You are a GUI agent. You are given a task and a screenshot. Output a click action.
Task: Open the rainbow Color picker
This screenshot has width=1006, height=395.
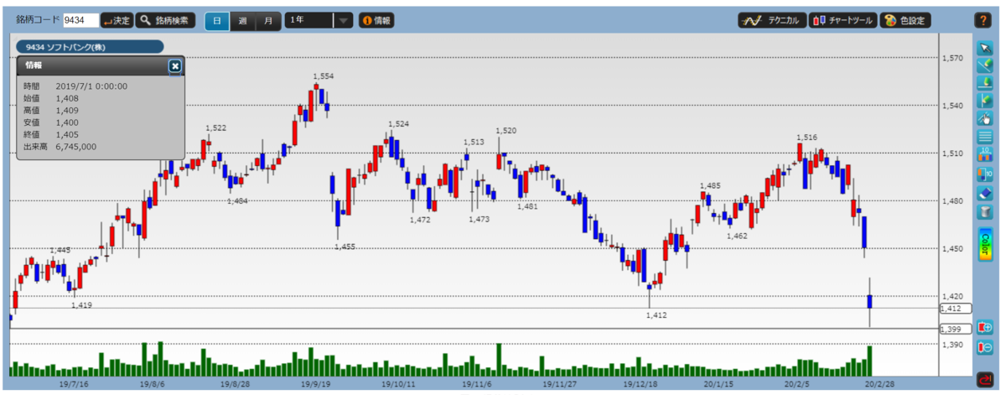tap(984, 242)
